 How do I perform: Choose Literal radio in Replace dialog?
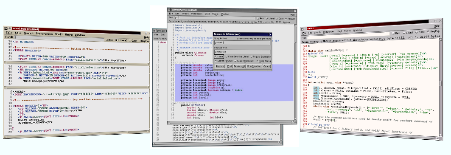[x=219, y=56]
